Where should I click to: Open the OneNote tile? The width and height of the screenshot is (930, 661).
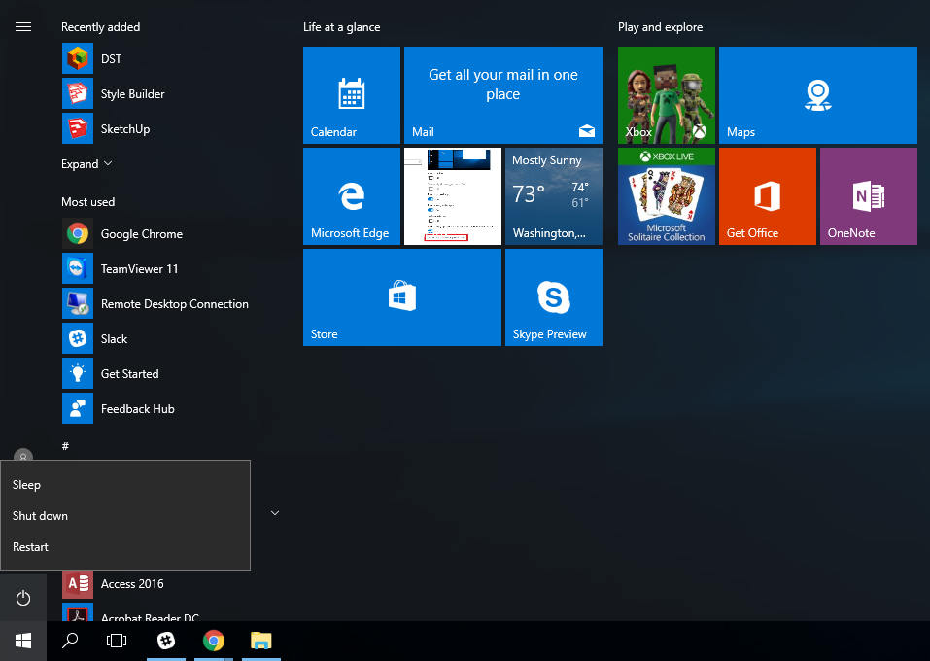point(869,196)
